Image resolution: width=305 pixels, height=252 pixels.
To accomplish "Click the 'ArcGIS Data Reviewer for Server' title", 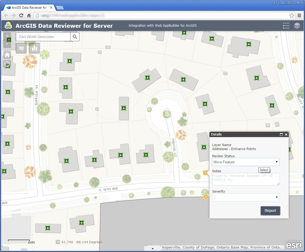I will tap(64, 26).
